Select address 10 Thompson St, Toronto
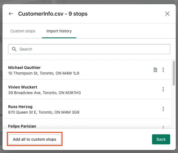Viewport: 178px width, 153px height. pos(44,73)
